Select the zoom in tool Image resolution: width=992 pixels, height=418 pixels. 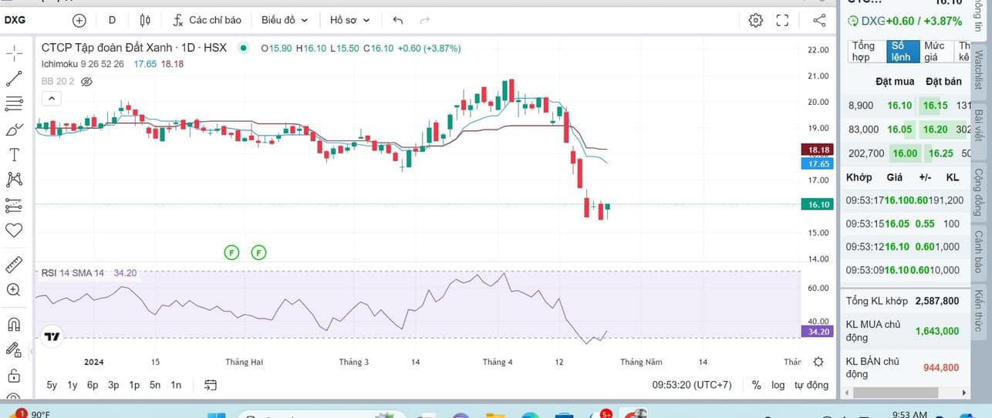tap(14, 290)
